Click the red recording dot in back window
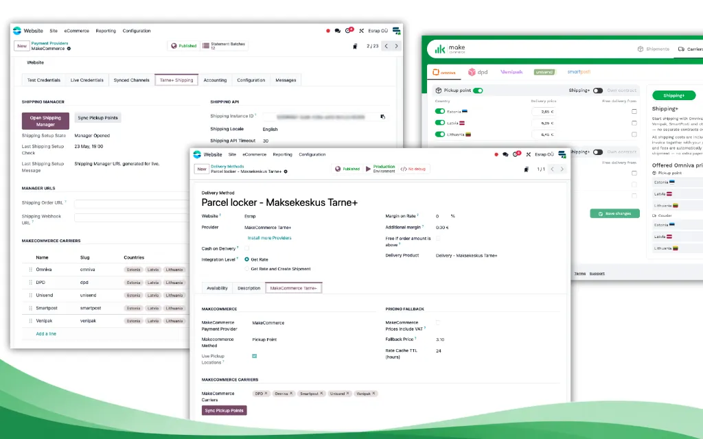The width and height of the screenshot is (703, 439). [x=327, y=31]
